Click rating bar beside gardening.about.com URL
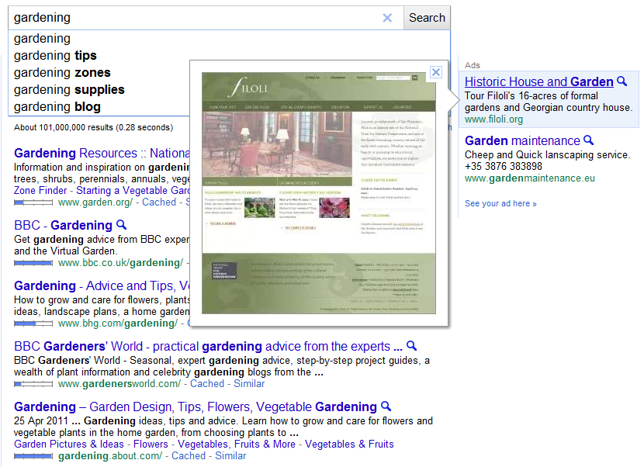This screenshot has height=467, width=644. pos(33,456)
